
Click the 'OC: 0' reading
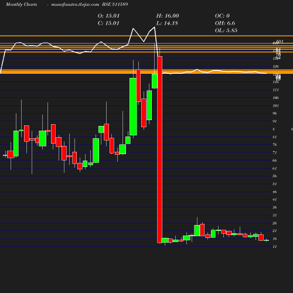222,16
